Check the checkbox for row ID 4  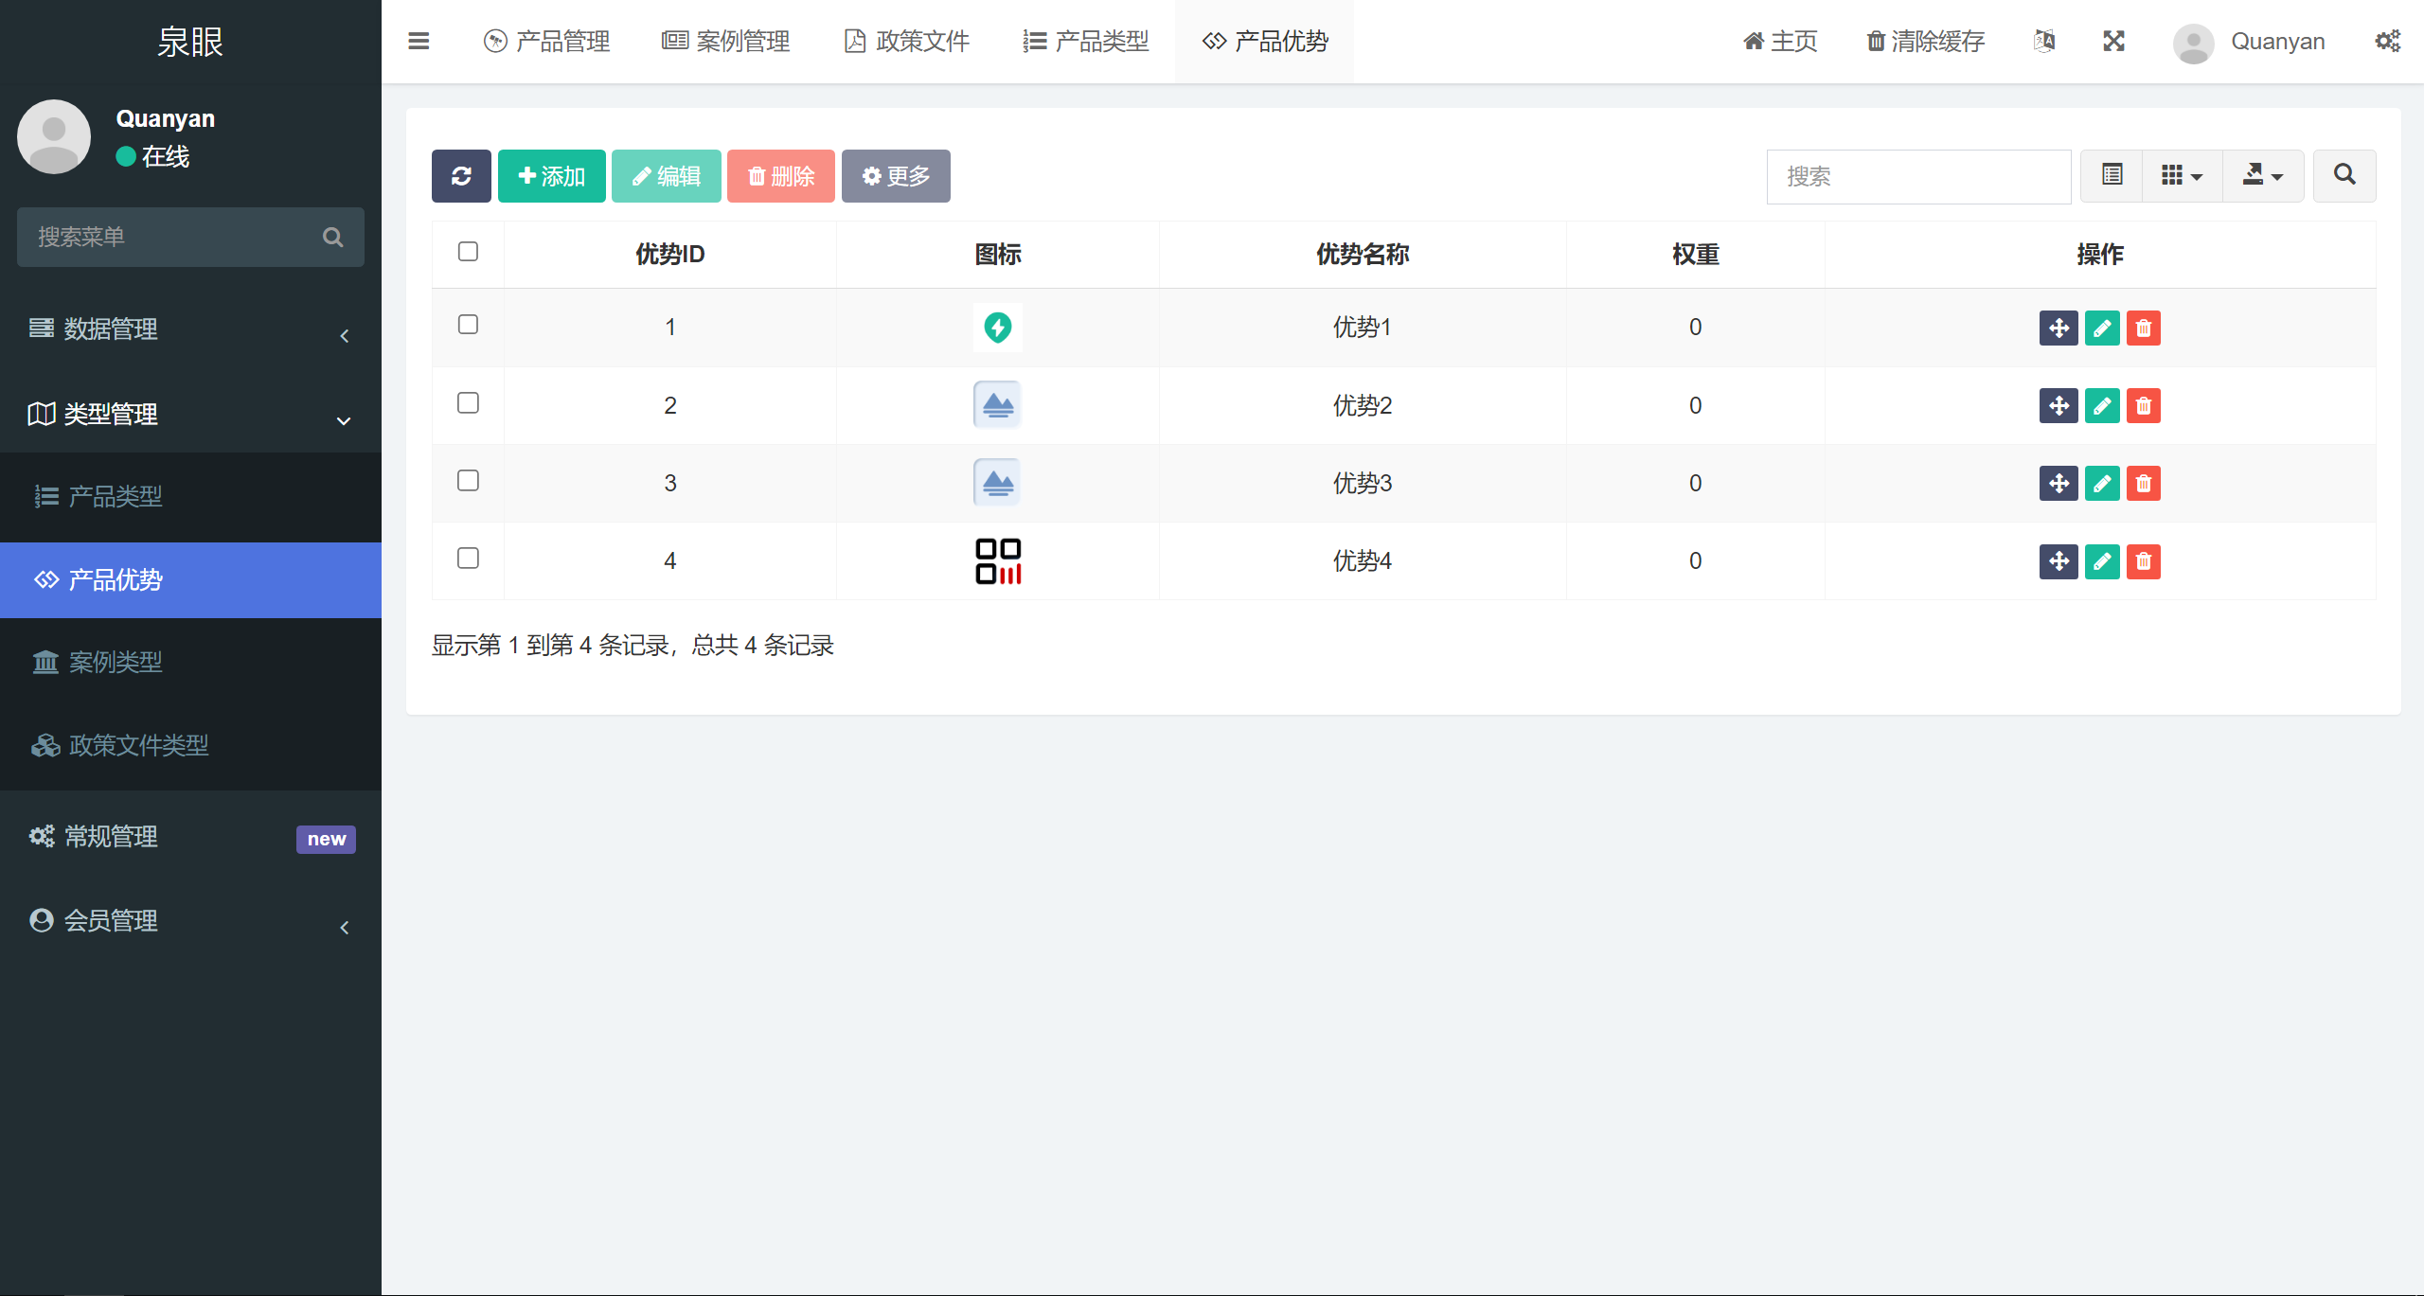click(x=468, y=559)
